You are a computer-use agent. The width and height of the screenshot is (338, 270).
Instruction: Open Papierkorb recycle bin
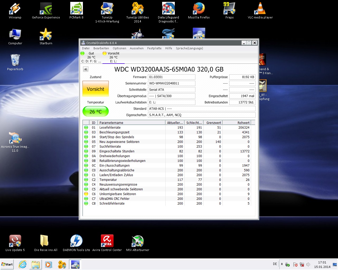[15, 62]
